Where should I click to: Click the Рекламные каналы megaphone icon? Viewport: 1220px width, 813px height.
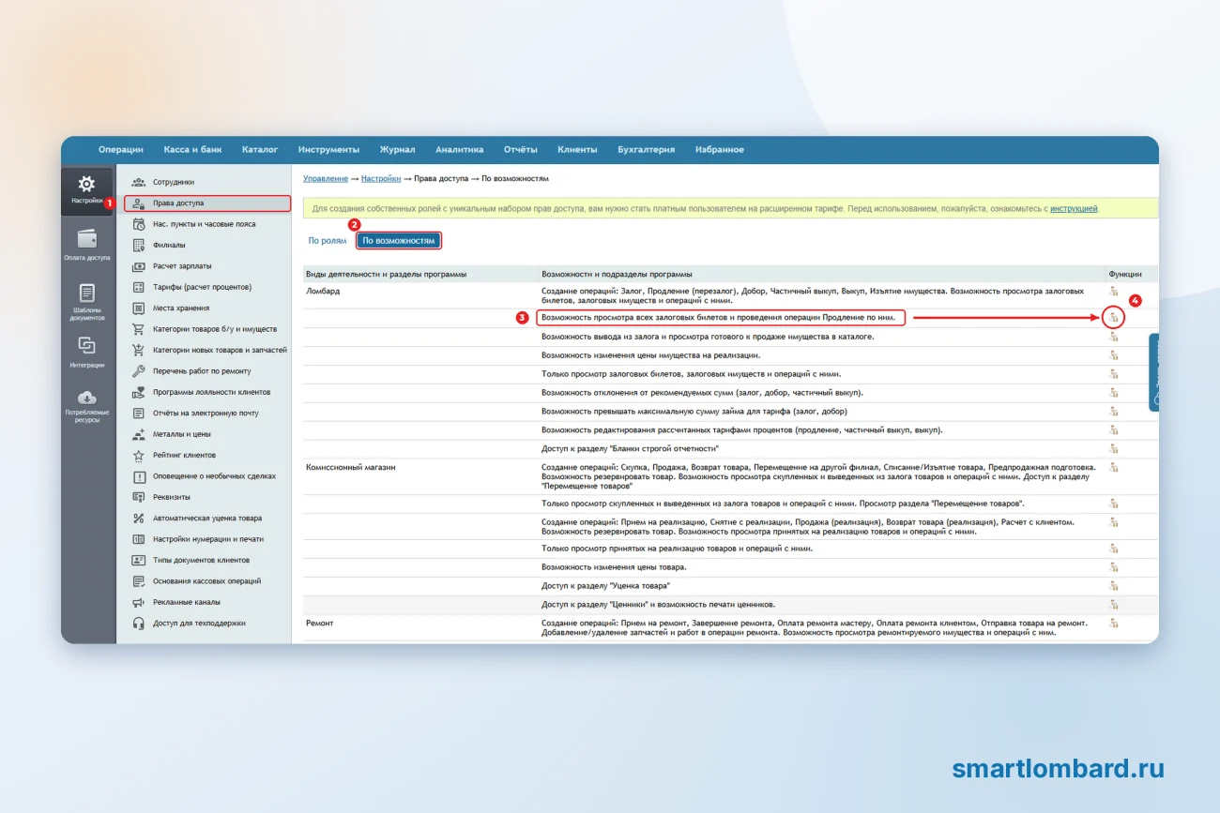tap(139, 602)
